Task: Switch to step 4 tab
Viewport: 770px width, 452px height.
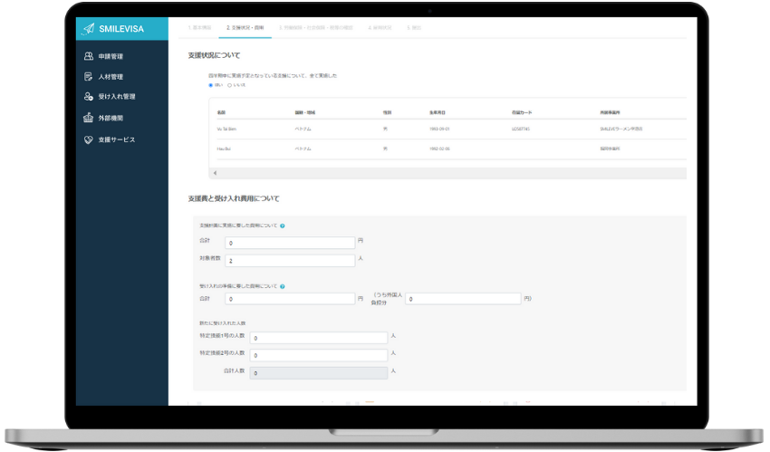Action: (380, 27)
